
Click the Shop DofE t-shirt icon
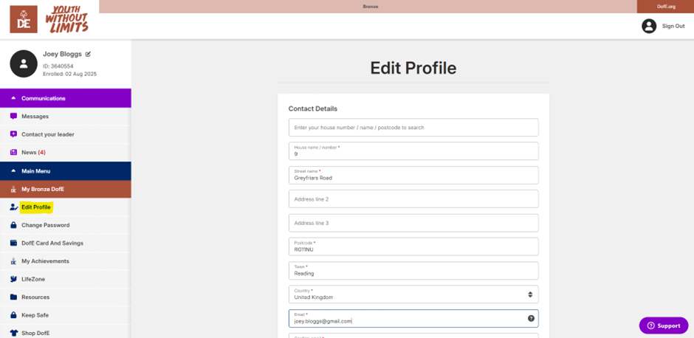click(13, 333)
